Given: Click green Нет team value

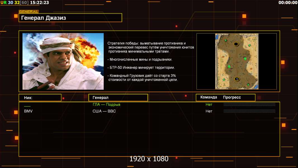Looking at the screenshot, I should click(x=209, y=104).
